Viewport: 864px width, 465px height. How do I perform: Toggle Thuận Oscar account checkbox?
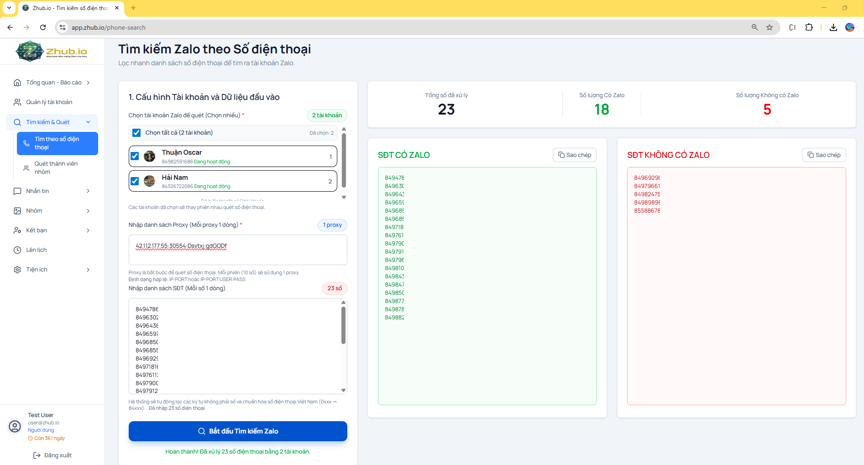click(135, 157)
